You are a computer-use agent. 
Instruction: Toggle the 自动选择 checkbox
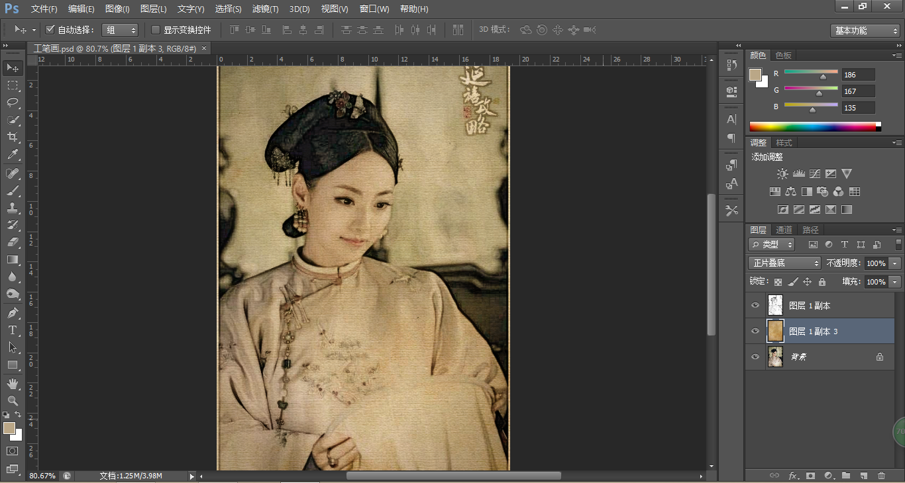coord(50,30)
